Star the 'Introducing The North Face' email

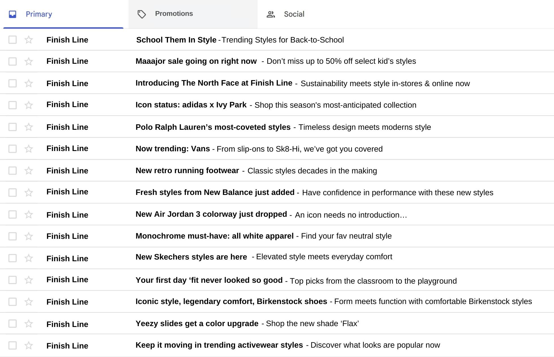pyautogui.click(x=29, y=83)
